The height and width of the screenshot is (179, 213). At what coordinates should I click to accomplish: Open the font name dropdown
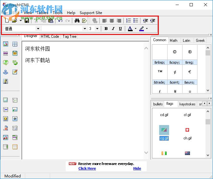click(84, 29)
